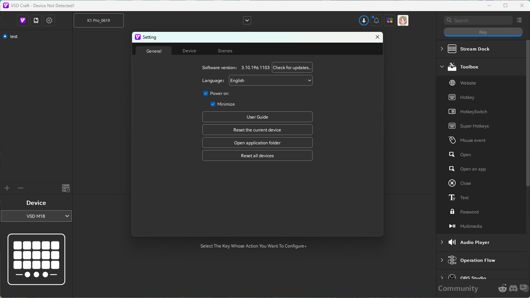Uncheck the Power on option

coord(206,93)
